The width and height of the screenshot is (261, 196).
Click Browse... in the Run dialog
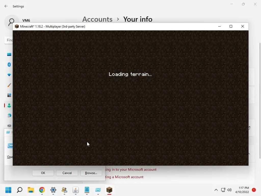coord(91,173)
